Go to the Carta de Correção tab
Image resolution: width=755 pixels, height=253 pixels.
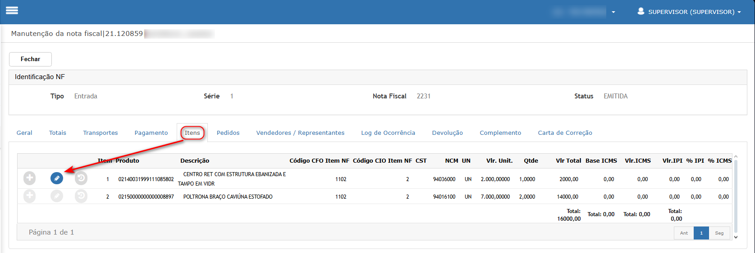coord(565,133)
